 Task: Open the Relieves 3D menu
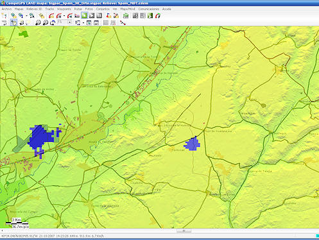[34, 9]
